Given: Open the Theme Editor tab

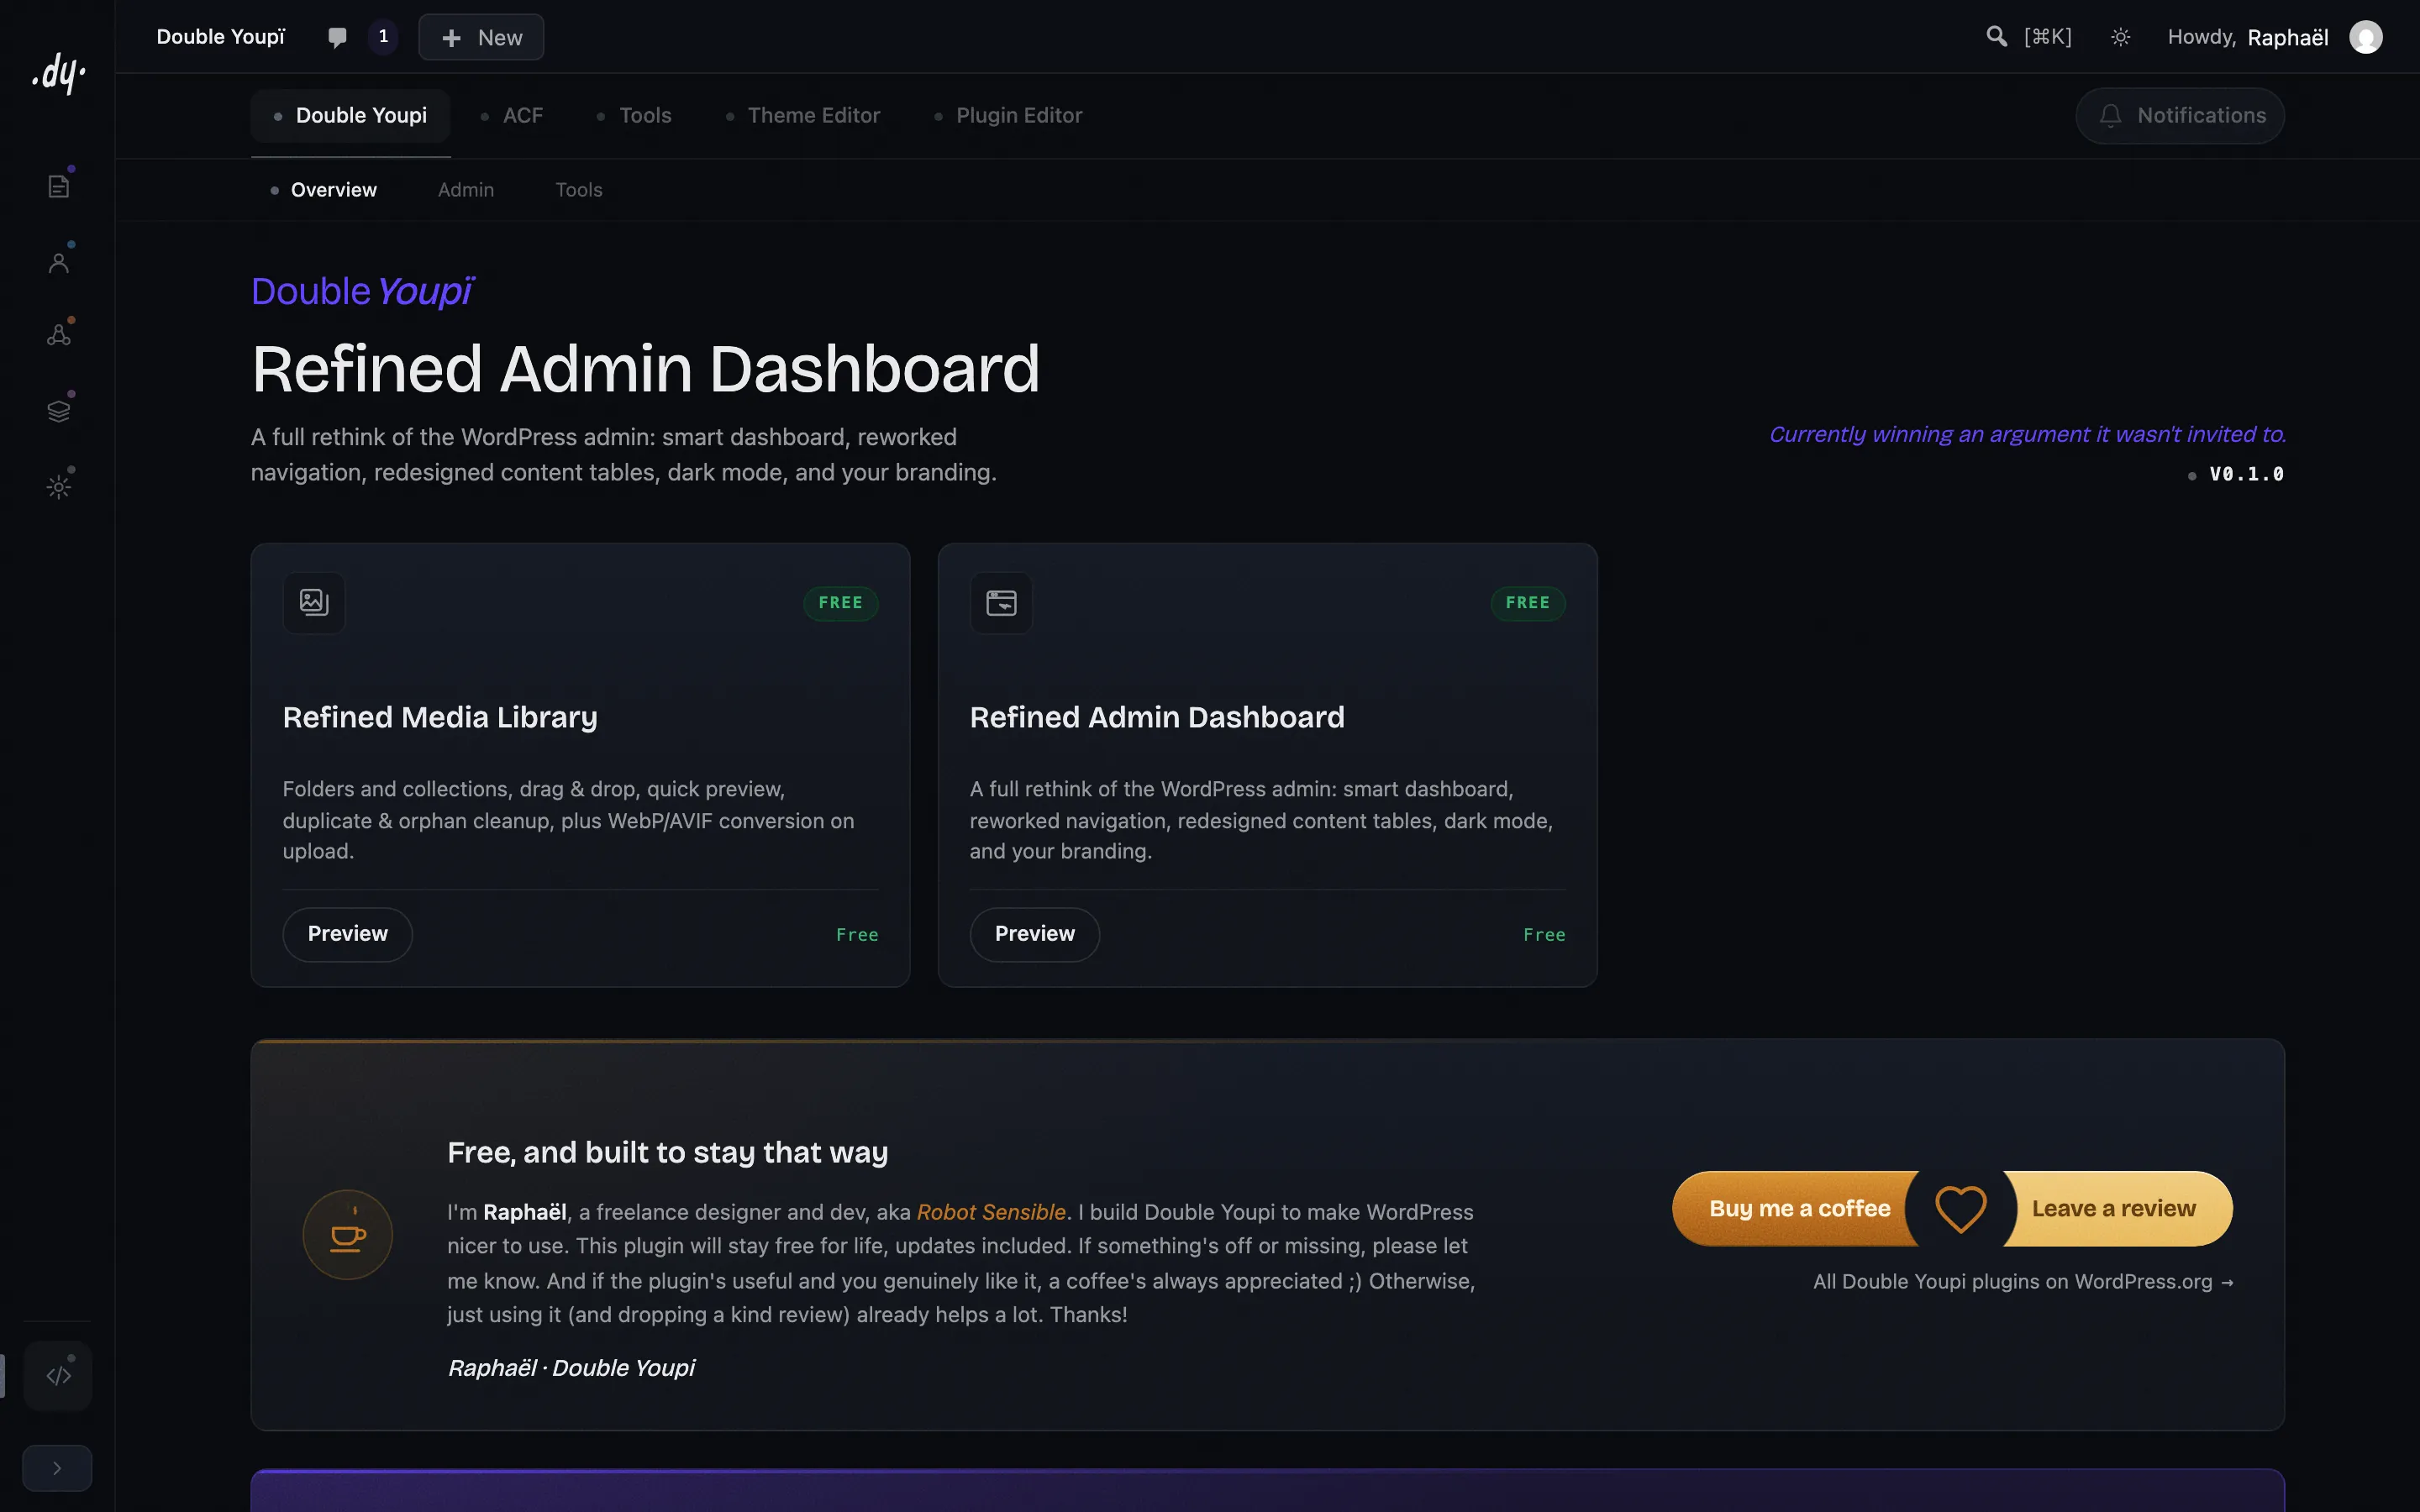Looking at the screenshot, I should click(x=803, y=116).
